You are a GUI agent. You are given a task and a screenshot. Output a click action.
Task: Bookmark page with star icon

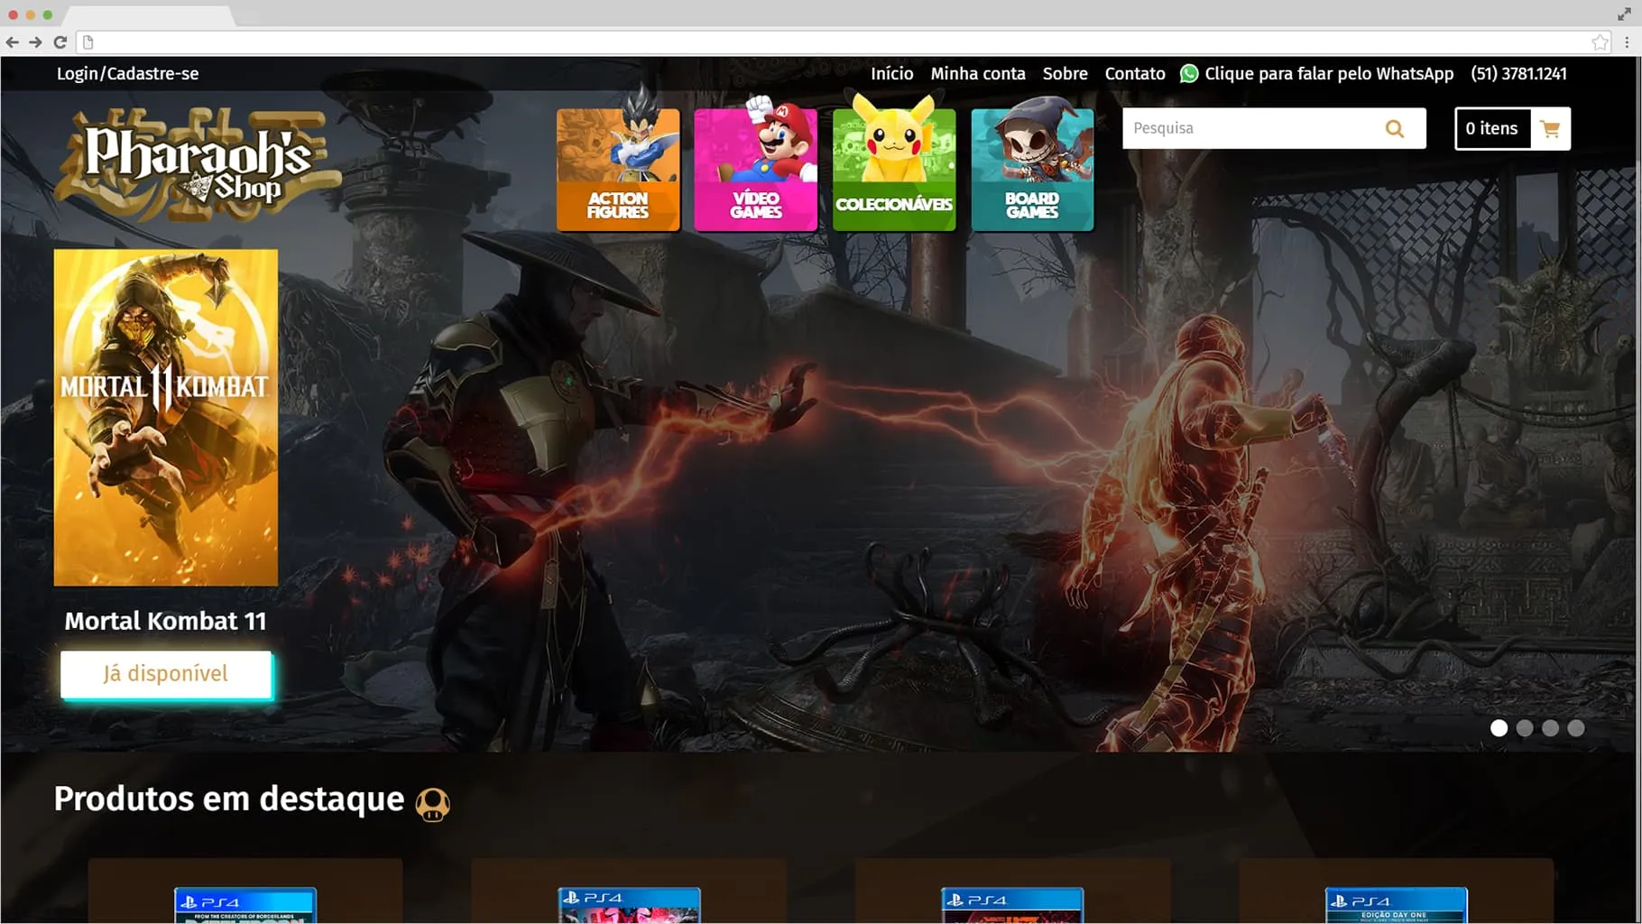pyautogui.click(x=1600, y=42)
